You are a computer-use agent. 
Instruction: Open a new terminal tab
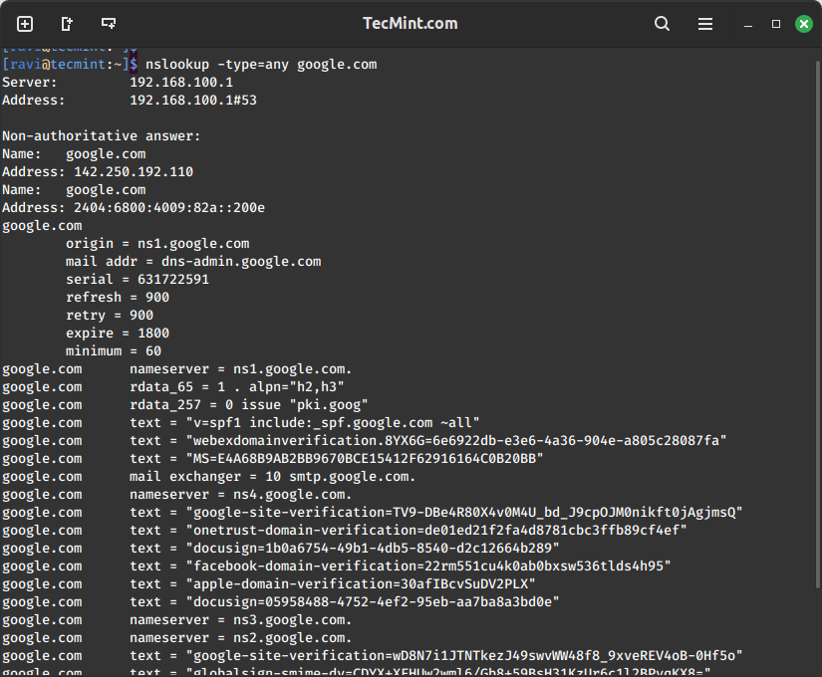point(25,24)
